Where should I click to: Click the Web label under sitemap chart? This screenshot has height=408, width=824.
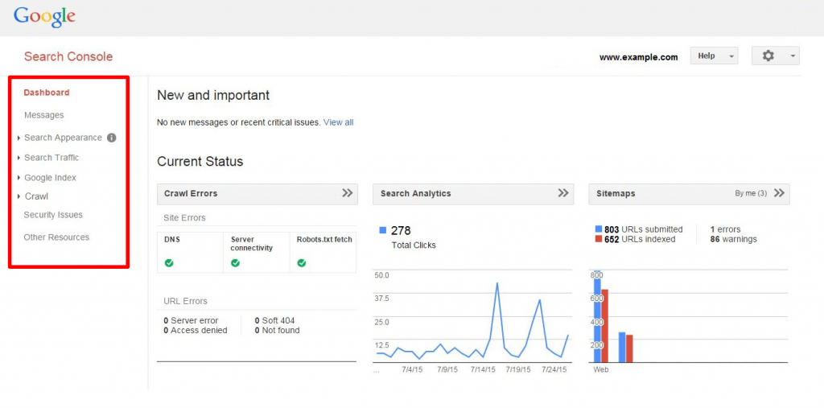600,369
